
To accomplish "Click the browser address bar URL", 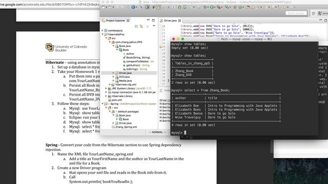I will click(x=50, y=5).
